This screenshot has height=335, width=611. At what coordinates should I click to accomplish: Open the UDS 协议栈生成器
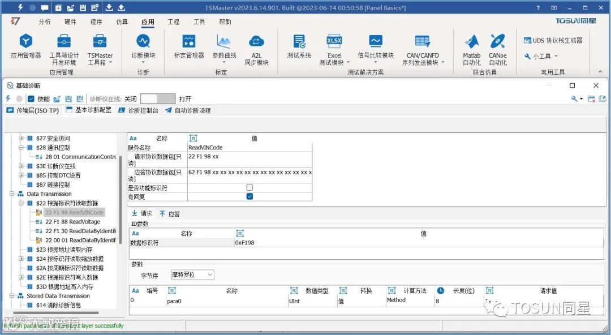click(x=553, y=40)
